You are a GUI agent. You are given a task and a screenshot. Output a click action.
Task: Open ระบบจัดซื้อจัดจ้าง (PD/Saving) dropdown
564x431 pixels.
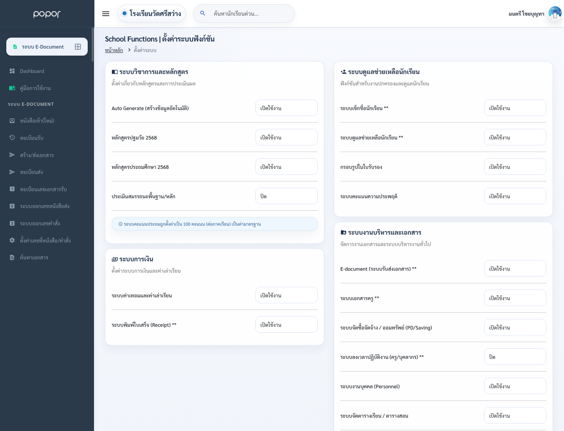pos(515,327)
